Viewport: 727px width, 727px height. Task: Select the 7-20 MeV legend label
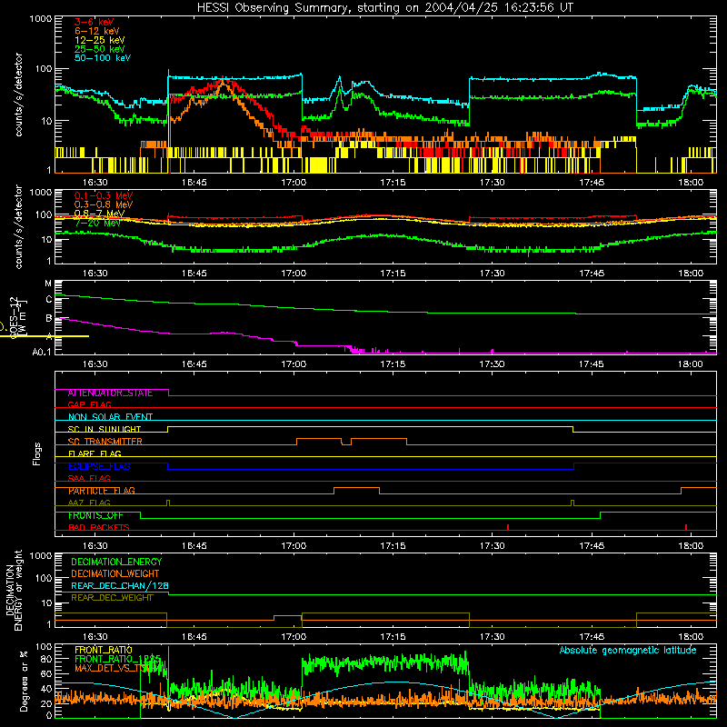(x=98, y=223)
